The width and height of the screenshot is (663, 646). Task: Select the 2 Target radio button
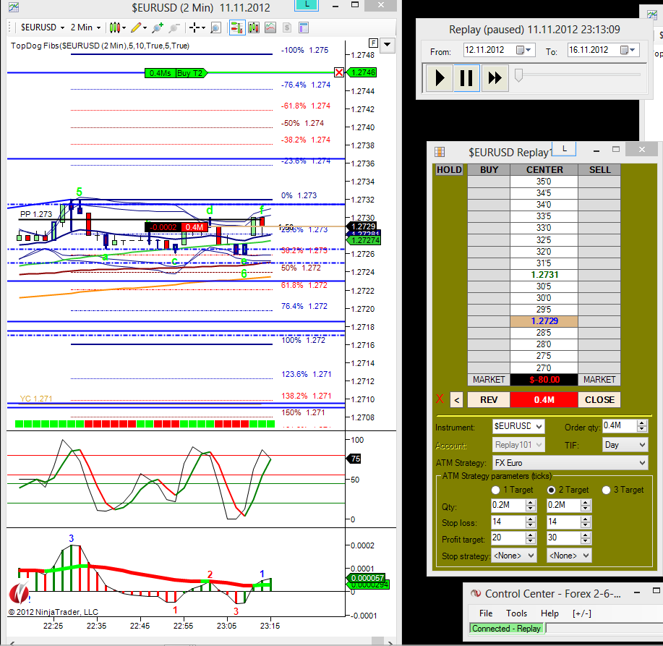(551, 490)
